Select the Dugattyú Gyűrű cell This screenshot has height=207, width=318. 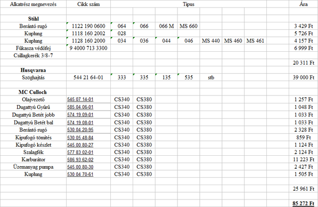(x=33, y=107)
